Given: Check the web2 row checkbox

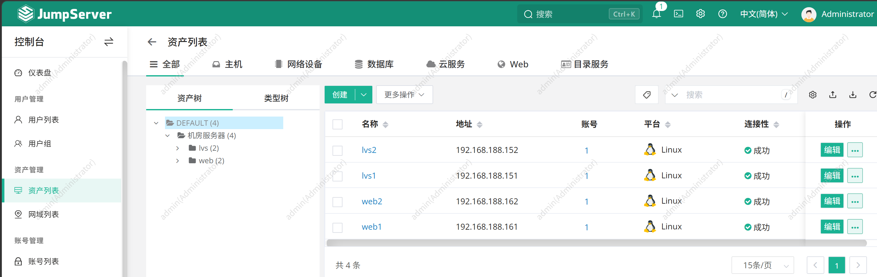Looking at the screenshot, I should click(x=338, y=202).
